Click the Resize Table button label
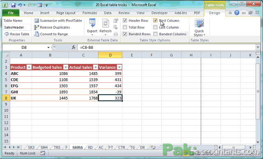Image resolution: width=263 pixels, height=159 pixels. pyautogui.click(x=20, y=34)
